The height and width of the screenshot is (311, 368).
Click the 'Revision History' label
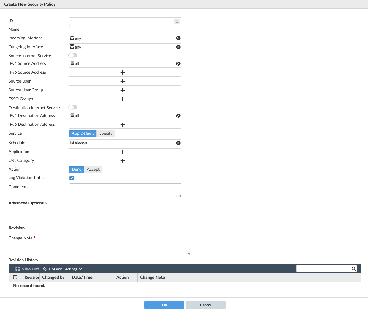[23, 260]
